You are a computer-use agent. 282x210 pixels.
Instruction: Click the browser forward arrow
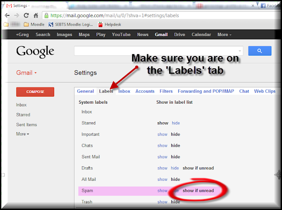17,15
